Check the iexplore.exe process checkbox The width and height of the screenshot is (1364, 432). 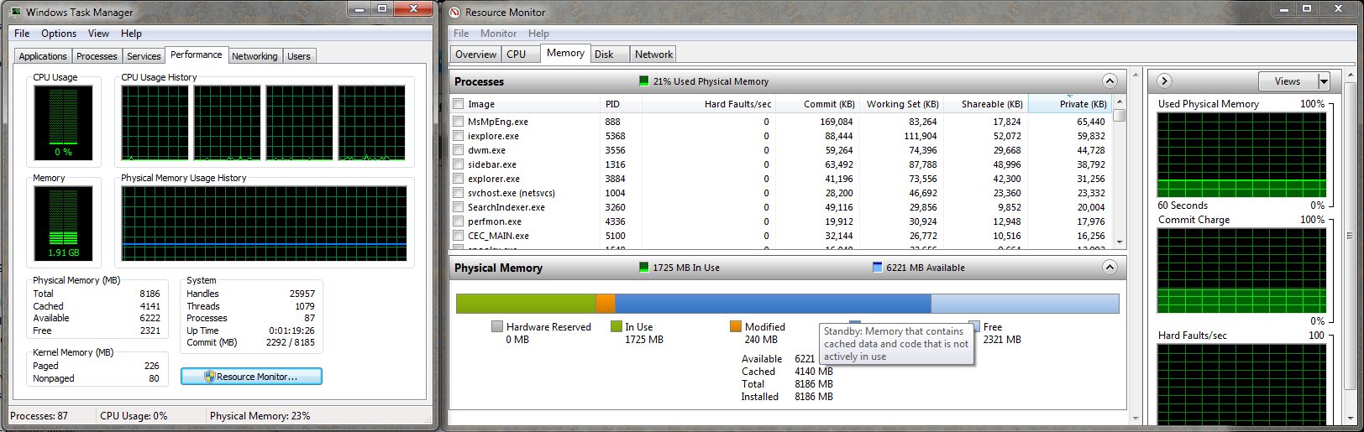(x=459, y=136)
